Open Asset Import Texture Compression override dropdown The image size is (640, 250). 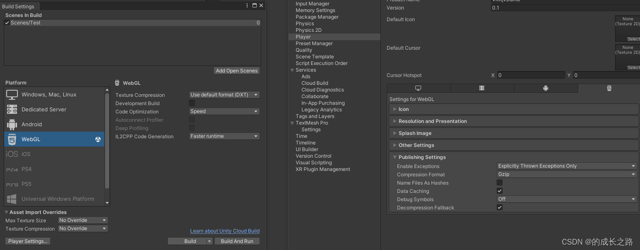[83, 228]
